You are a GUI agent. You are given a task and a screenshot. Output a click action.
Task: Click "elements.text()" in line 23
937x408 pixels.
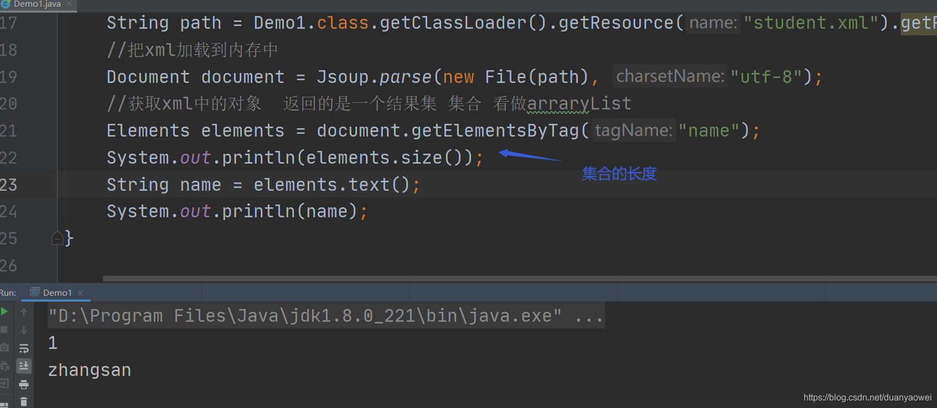point(332,185)
